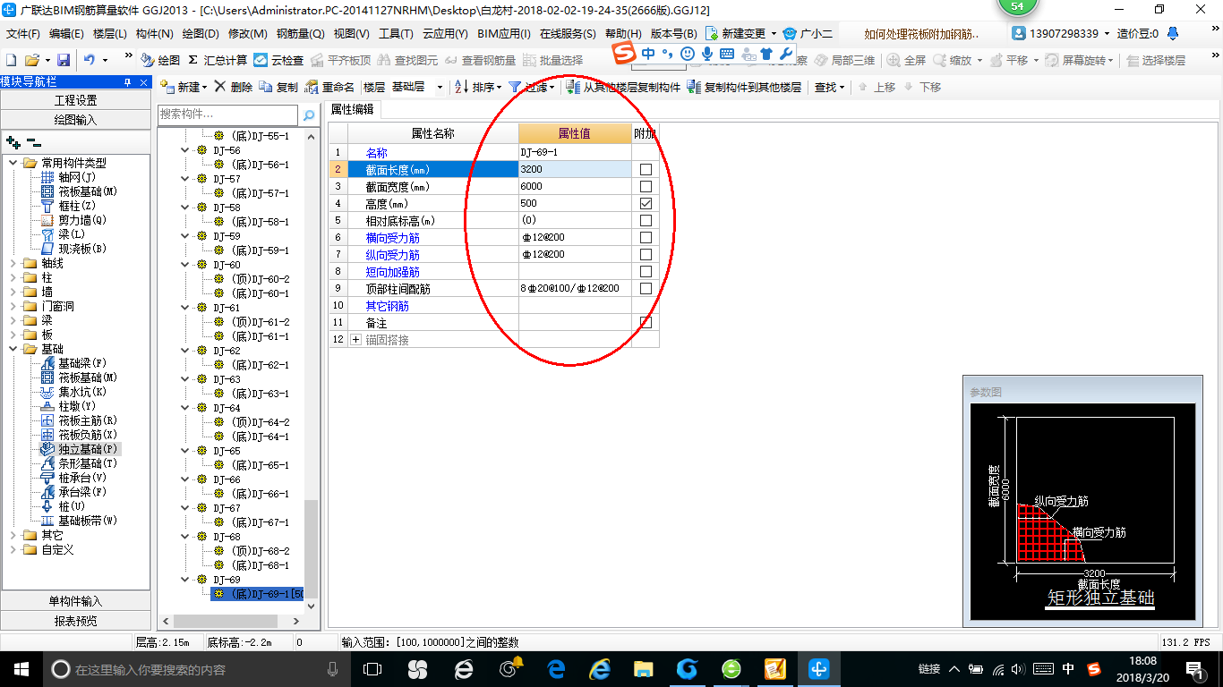Expand the 轴线 folder
This screenshot has height=687, width=1223.
(x=13, y=263)
